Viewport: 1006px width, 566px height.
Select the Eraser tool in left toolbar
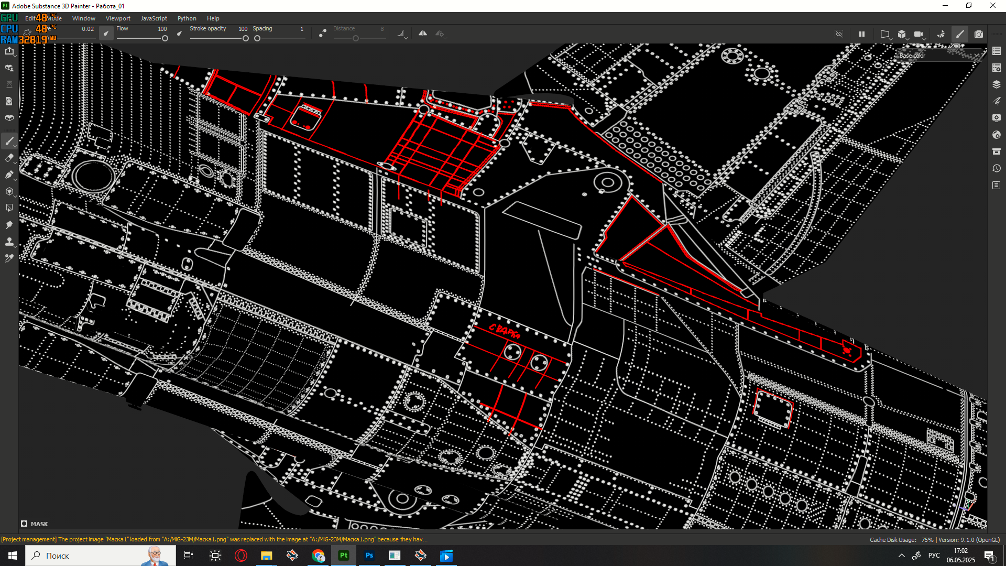pos(9,158)
